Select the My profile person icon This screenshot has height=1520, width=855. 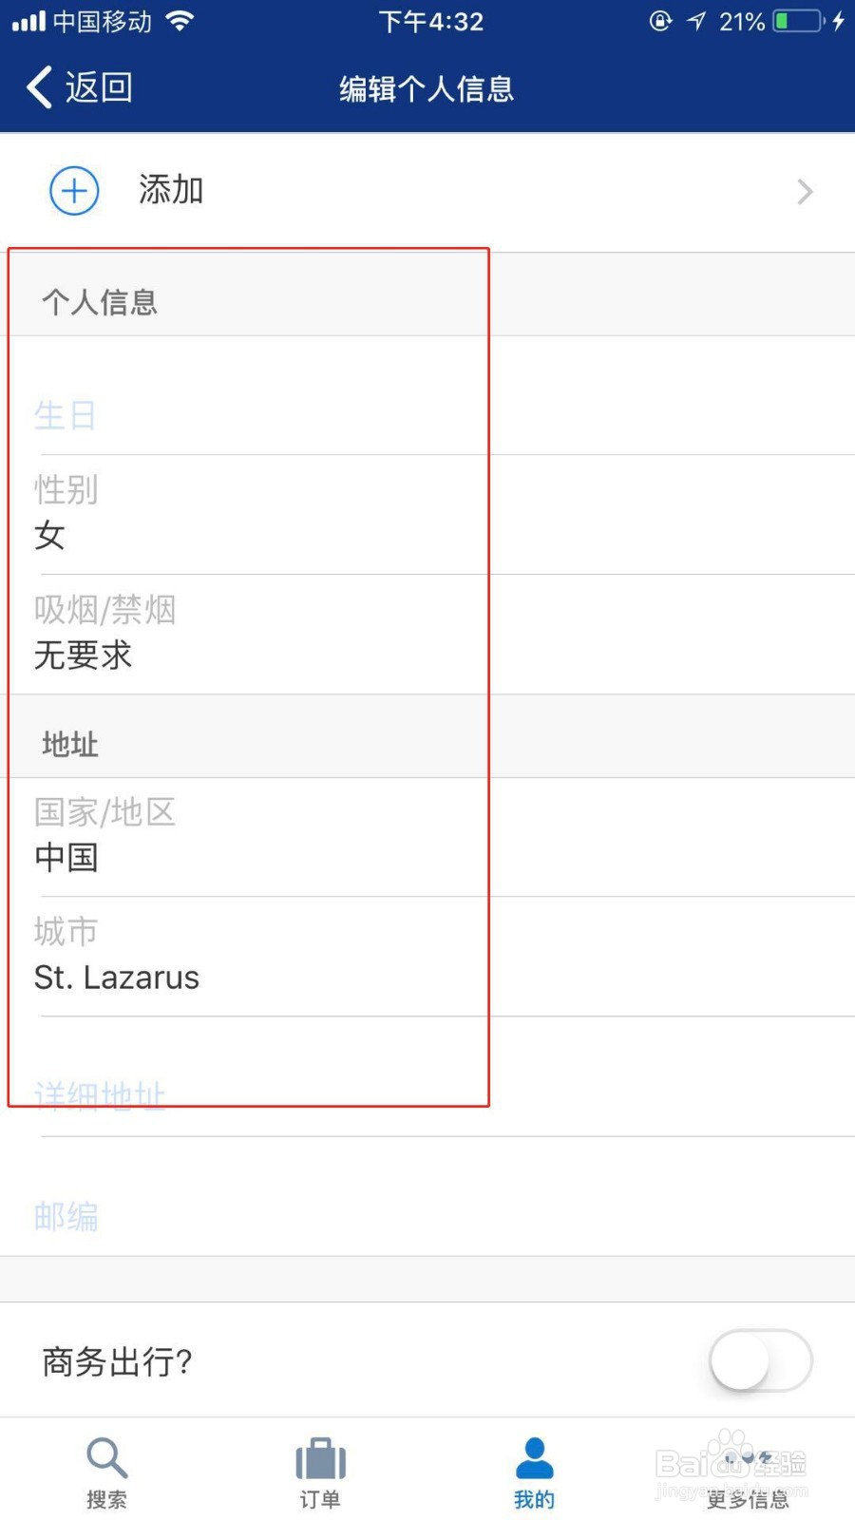pyautogui.click(x=534, y=1458)
